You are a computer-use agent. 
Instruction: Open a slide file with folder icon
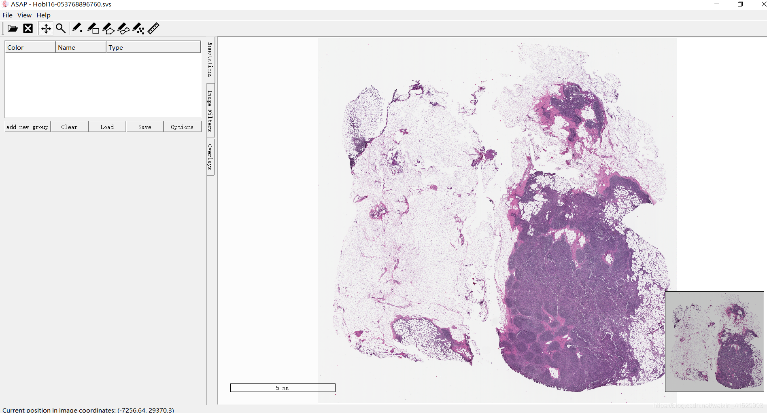coord(13,28)
